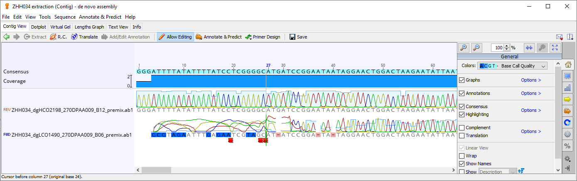Enable the Wrap checkbox

pyautogui.click(x=462, y=156)
